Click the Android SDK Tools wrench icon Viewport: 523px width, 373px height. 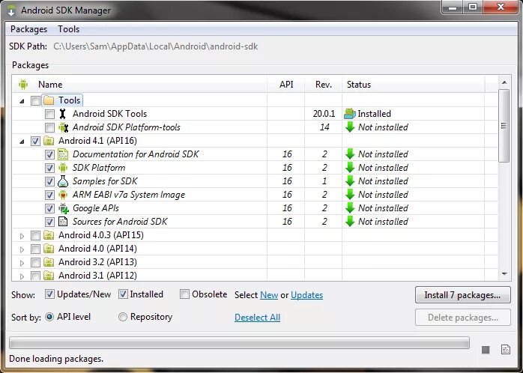click(62, 114)
